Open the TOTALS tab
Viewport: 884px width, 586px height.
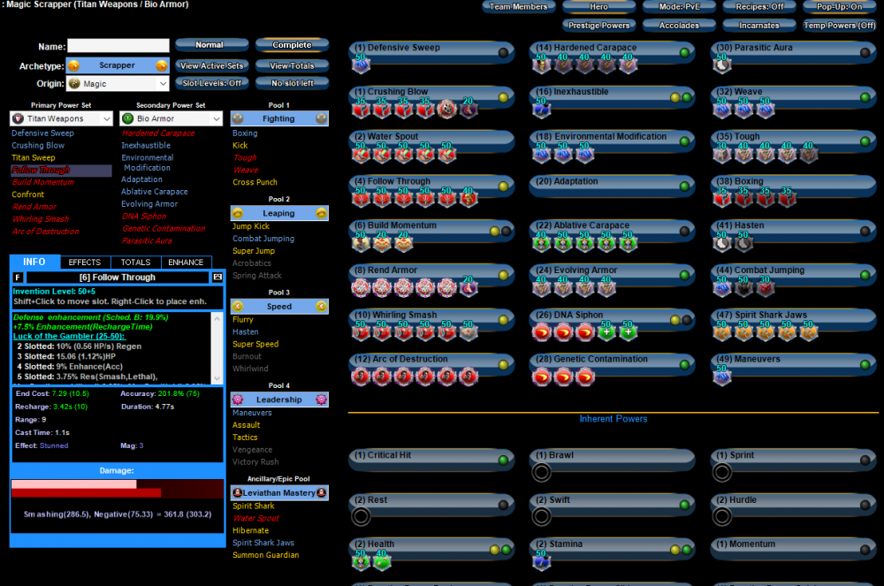pyautogui.click(x=135, y=263)
